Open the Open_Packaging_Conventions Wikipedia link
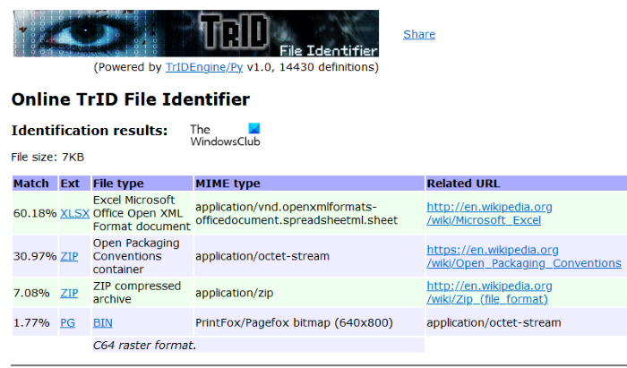The width and height of the screenshot is (627, 368). click(523, 256)
